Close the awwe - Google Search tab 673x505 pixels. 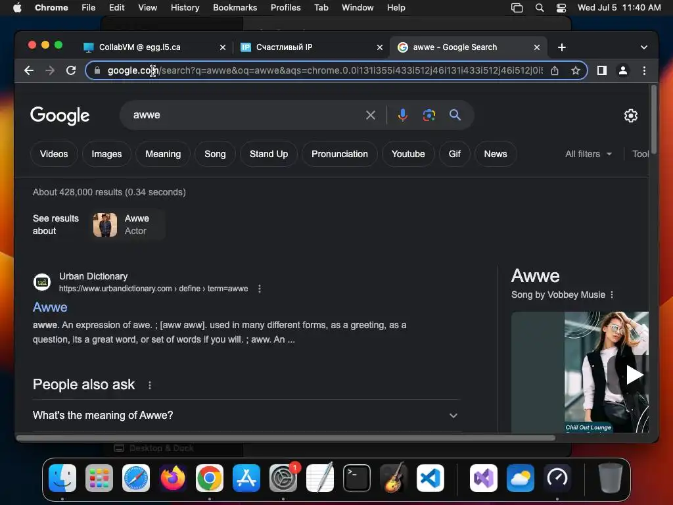tap(536, 47)
